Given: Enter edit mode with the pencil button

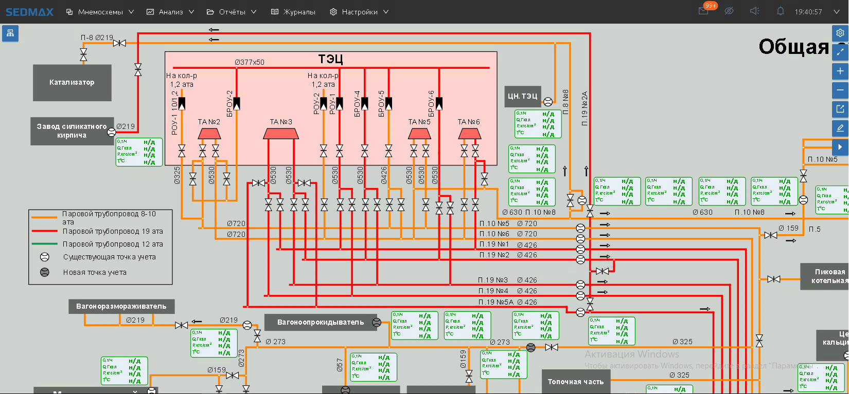Looking at the screenshot, I should click(840, 128).
